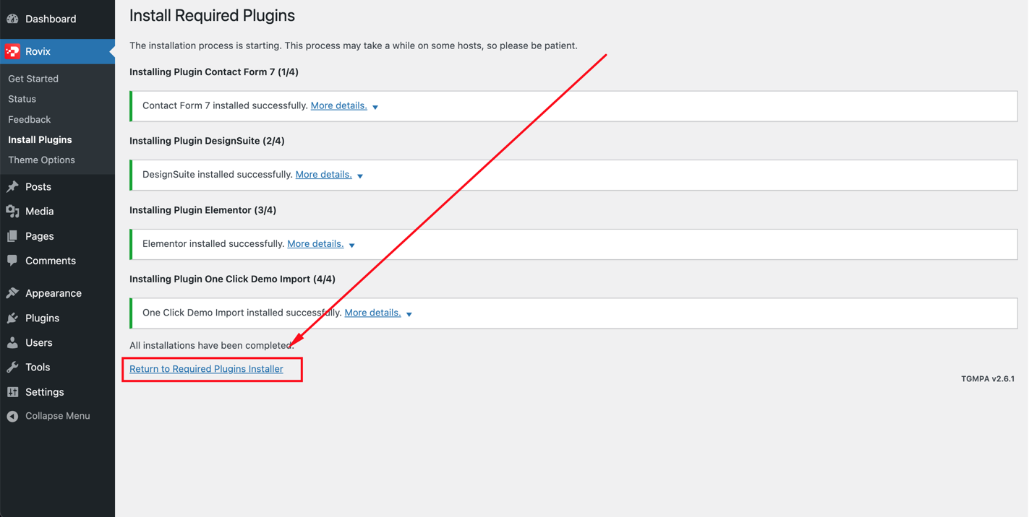The height and width of the screenshot is (517, 1029).
Task: Click 'Installing Plugin DesignSuite (2/4)' text
Action: click(x=207, y=141)
